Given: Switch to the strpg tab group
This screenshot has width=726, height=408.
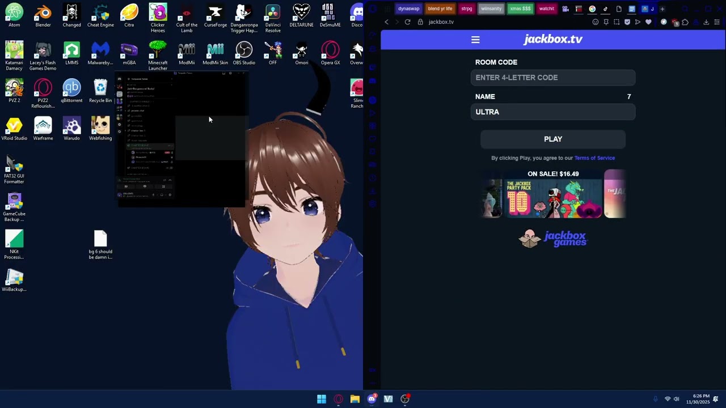Looking at the screenshot, I should [x=467, y=9].
